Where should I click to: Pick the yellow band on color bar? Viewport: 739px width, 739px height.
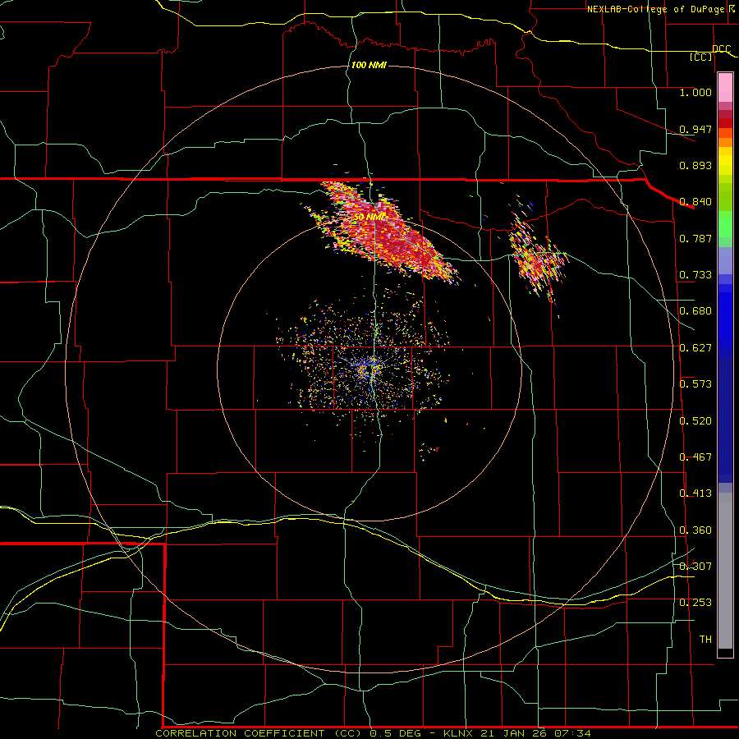point(725,162)
